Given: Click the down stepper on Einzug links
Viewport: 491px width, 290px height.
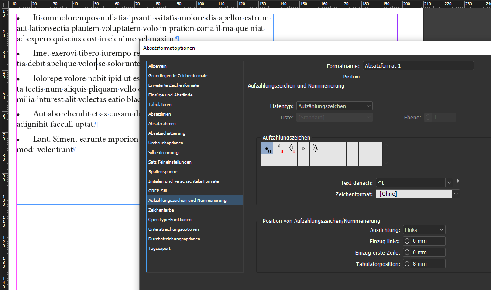Looking at the screenshot, I should [406, 242].
